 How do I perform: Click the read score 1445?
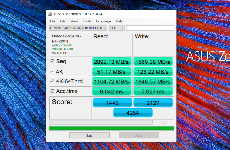pos(112,103)
